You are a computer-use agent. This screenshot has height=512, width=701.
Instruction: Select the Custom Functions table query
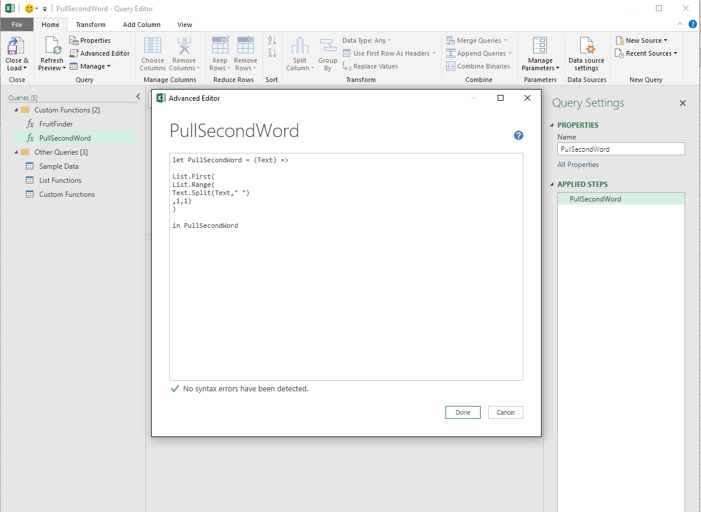click(67, 194)
